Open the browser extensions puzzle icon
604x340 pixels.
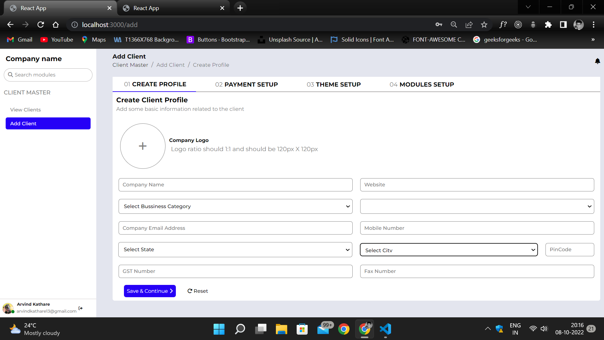[x=548, y=25]
